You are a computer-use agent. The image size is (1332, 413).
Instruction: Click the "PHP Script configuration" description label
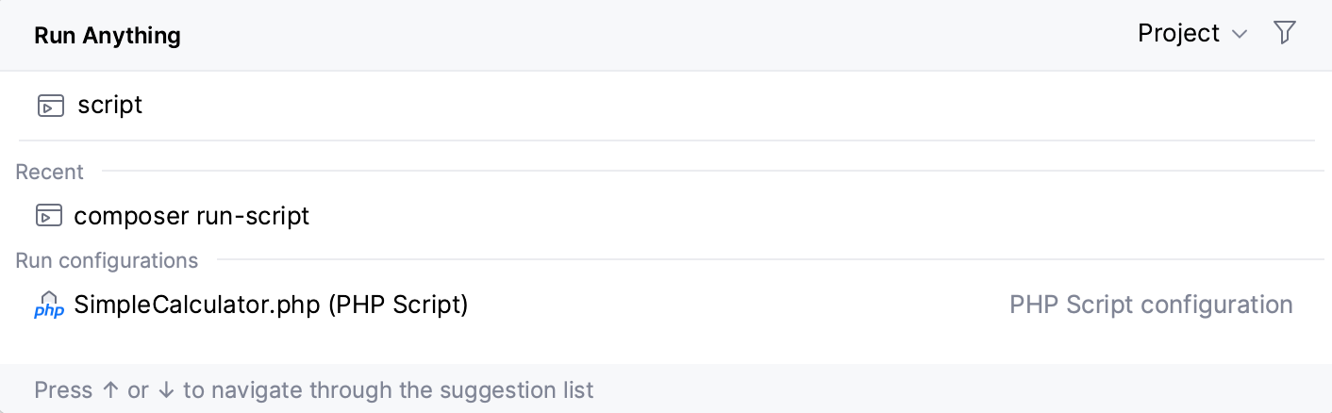[1151, 306]
